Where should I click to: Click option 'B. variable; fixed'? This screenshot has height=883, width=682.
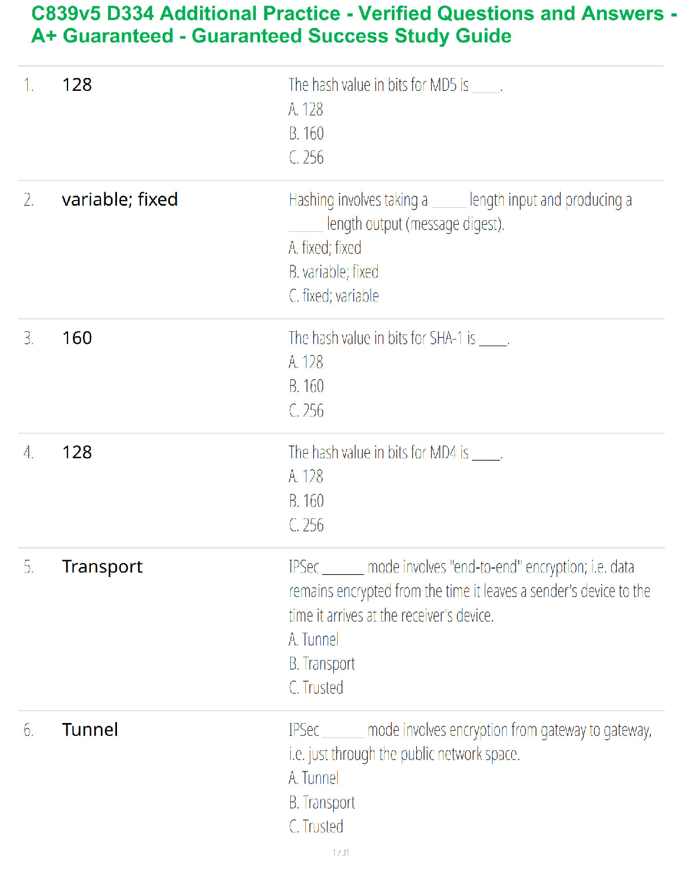[x=334, y=271]
